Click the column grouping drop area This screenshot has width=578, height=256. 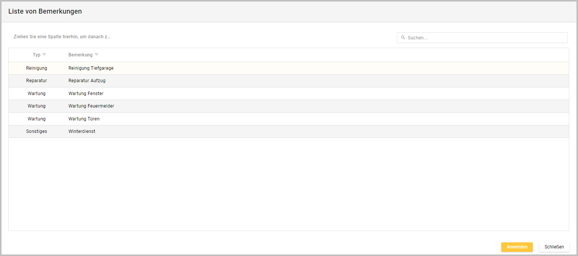[62, 37]
